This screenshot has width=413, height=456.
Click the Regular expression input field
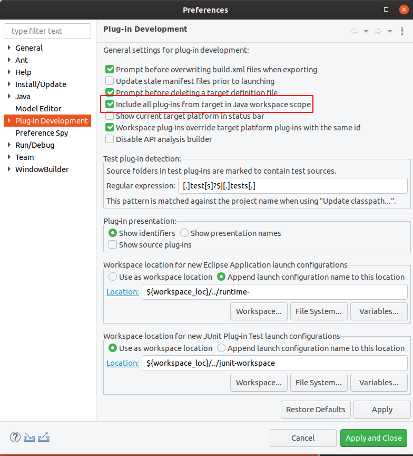(x=293, y=186)
